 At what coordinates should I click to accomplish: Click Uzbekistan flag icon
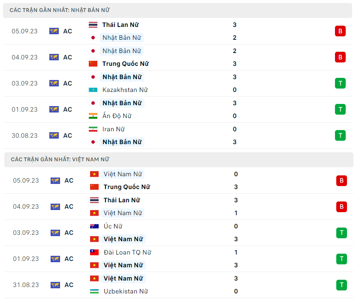(x=94, y=291)
